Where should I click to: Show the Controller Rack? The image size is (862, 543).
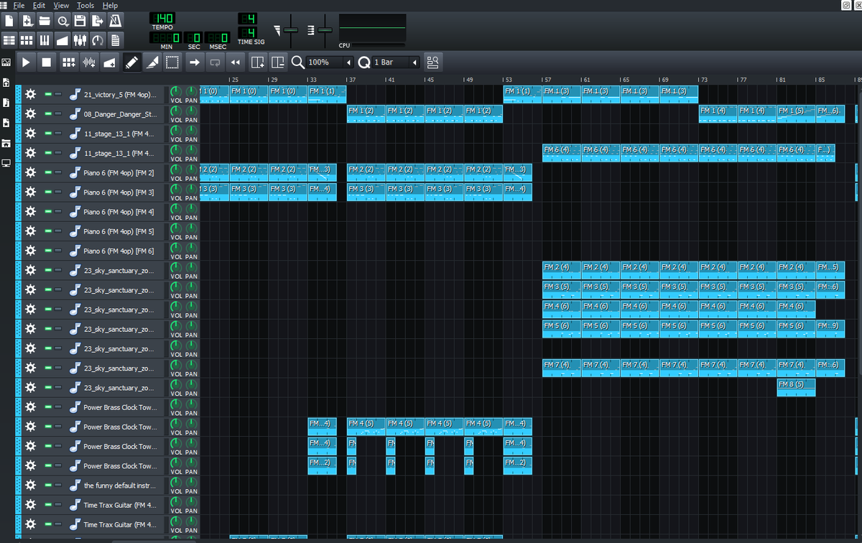pyautogui.click(x=98, y=40)
